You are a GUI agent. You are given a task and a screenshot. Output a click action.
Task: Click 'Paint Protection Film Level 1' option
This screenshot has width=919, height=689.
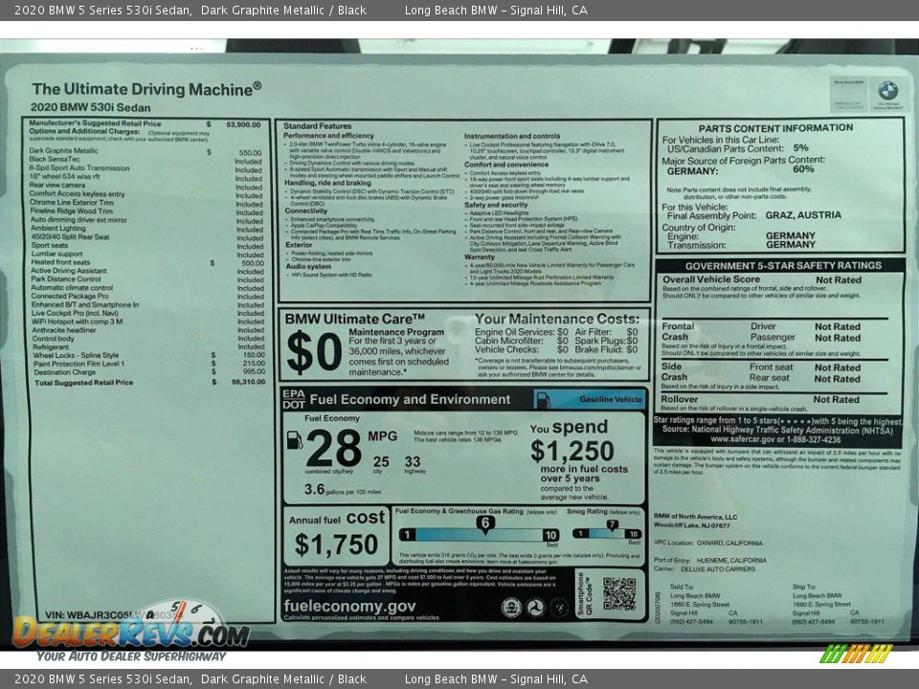(78, 364)
